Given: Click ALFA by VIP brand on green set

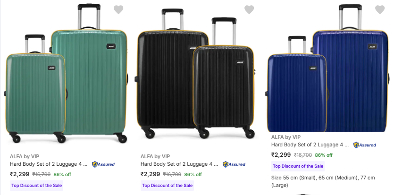Looking at the screenshot, I should click(25, 156).
